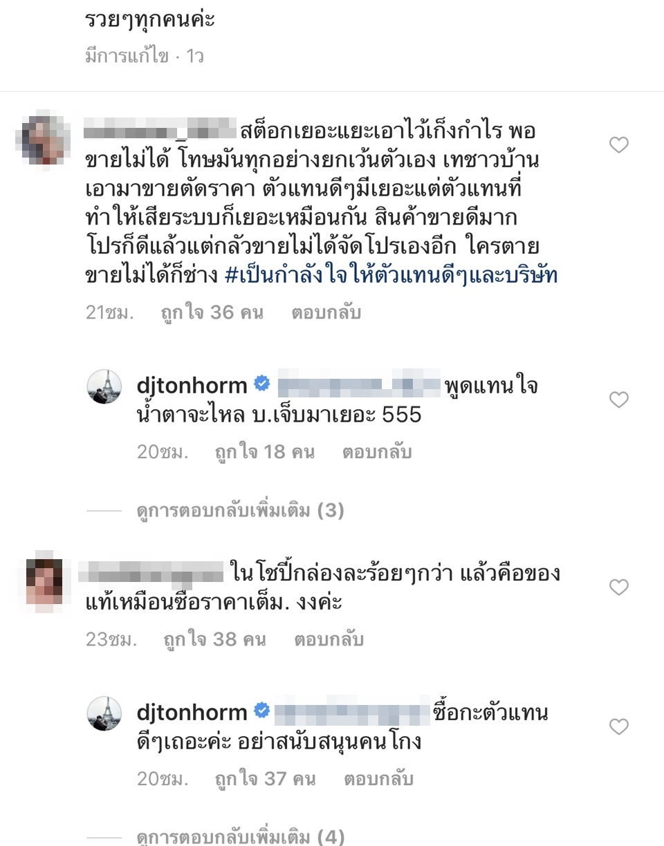This screenshot has width=664, height=846.
Task: Open the pixelated avatar of the Shopee commenter
Action: pos(44,581)
